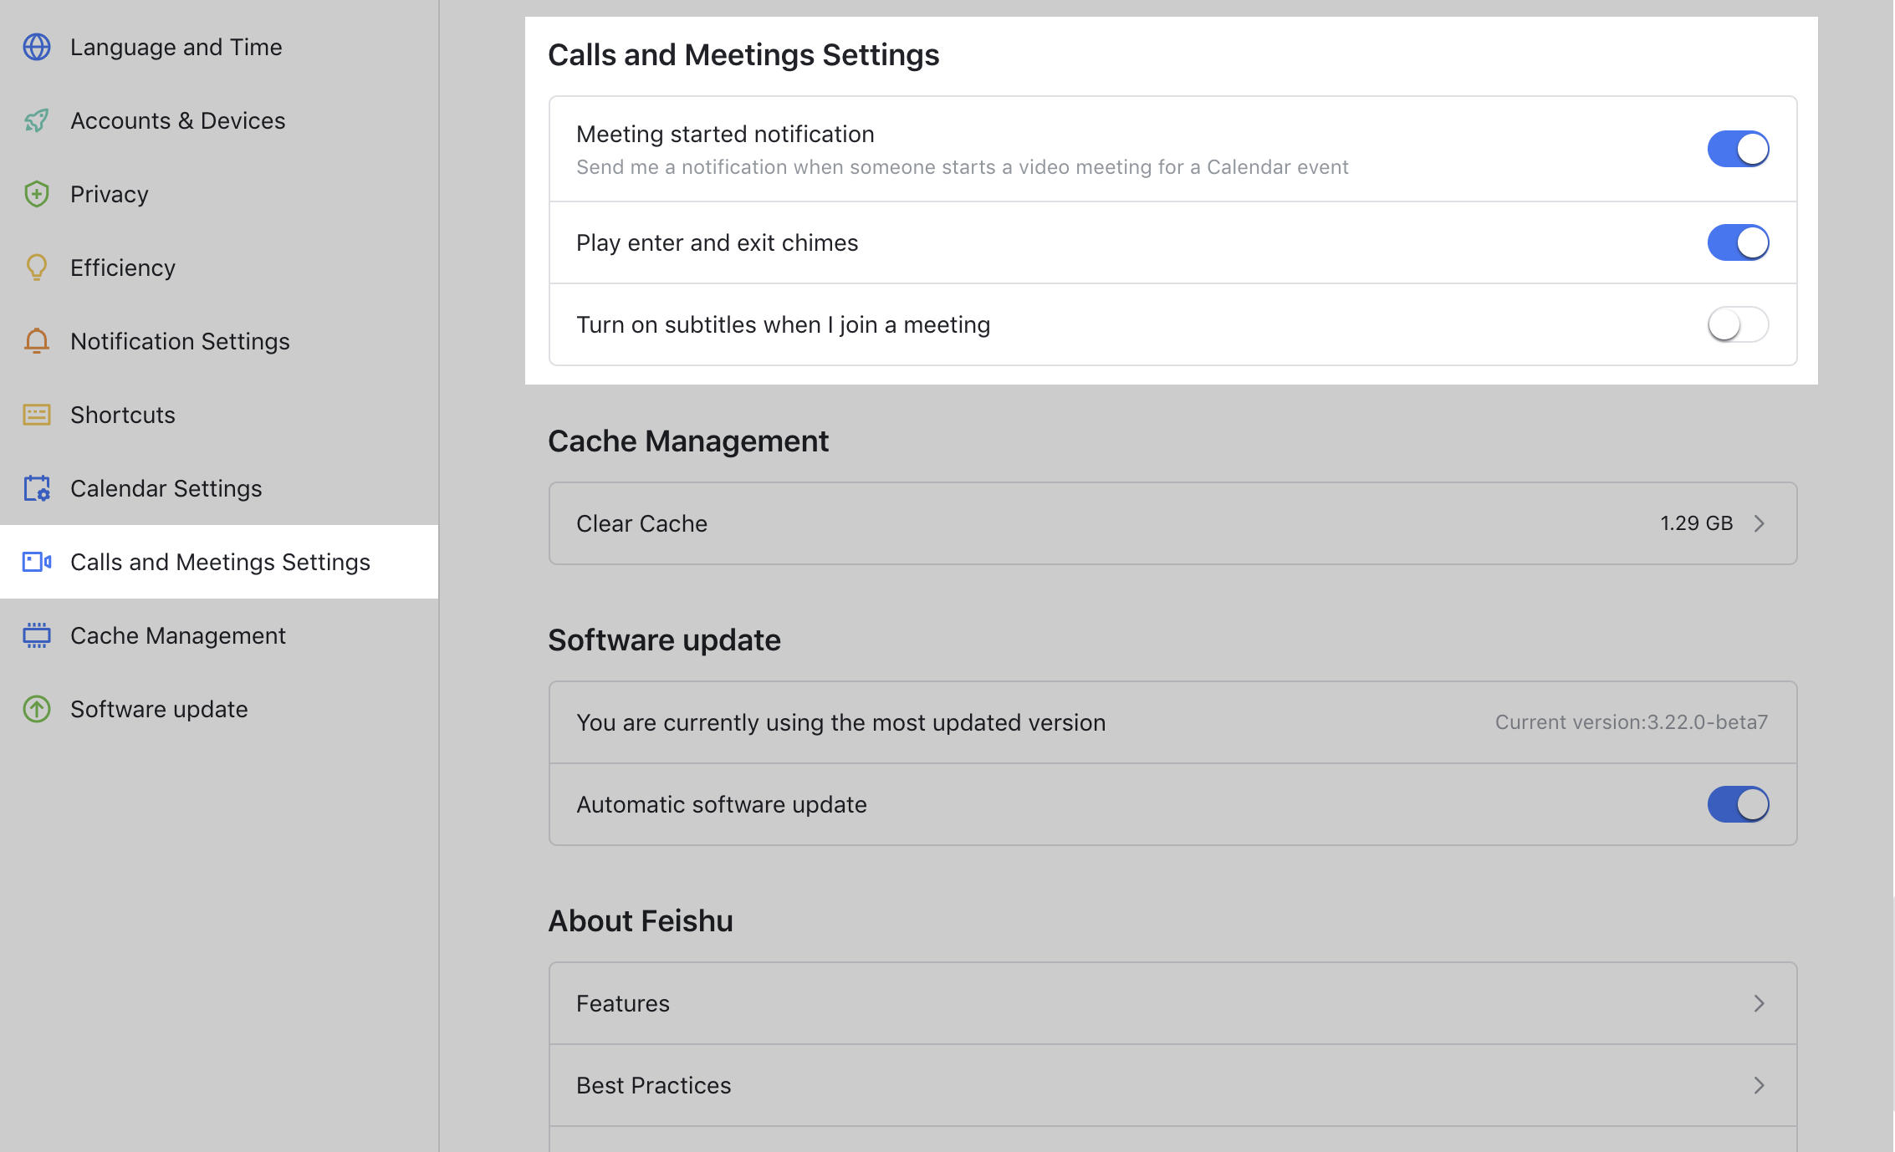Click the Calendar event notification description
Screen dimensions: 1895x1152
(x=962, y=167)
